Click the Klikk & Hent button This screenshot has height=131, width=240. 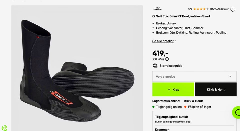tap(216, 89)
